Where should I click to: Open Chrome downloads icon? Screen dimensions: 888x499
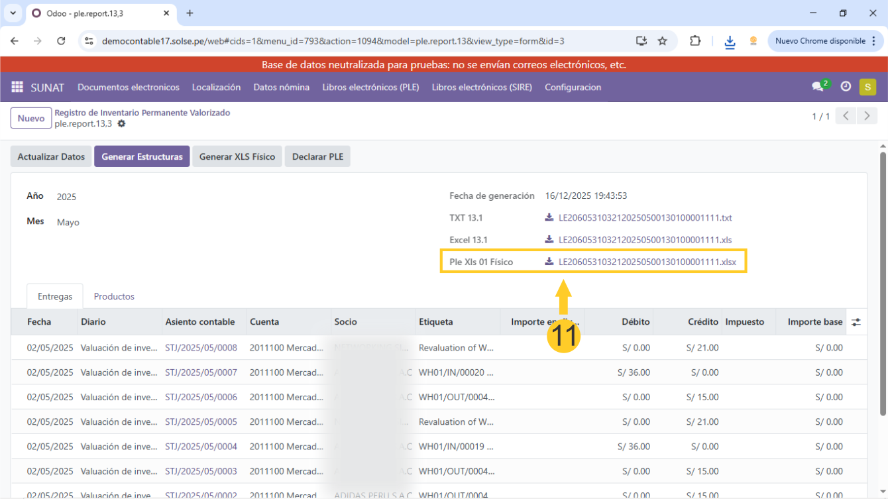point(730,41)
